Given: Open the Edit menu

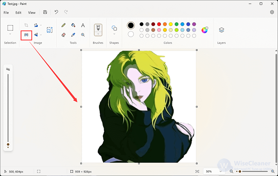Looking at the screenshot, I should pos(18,12).
